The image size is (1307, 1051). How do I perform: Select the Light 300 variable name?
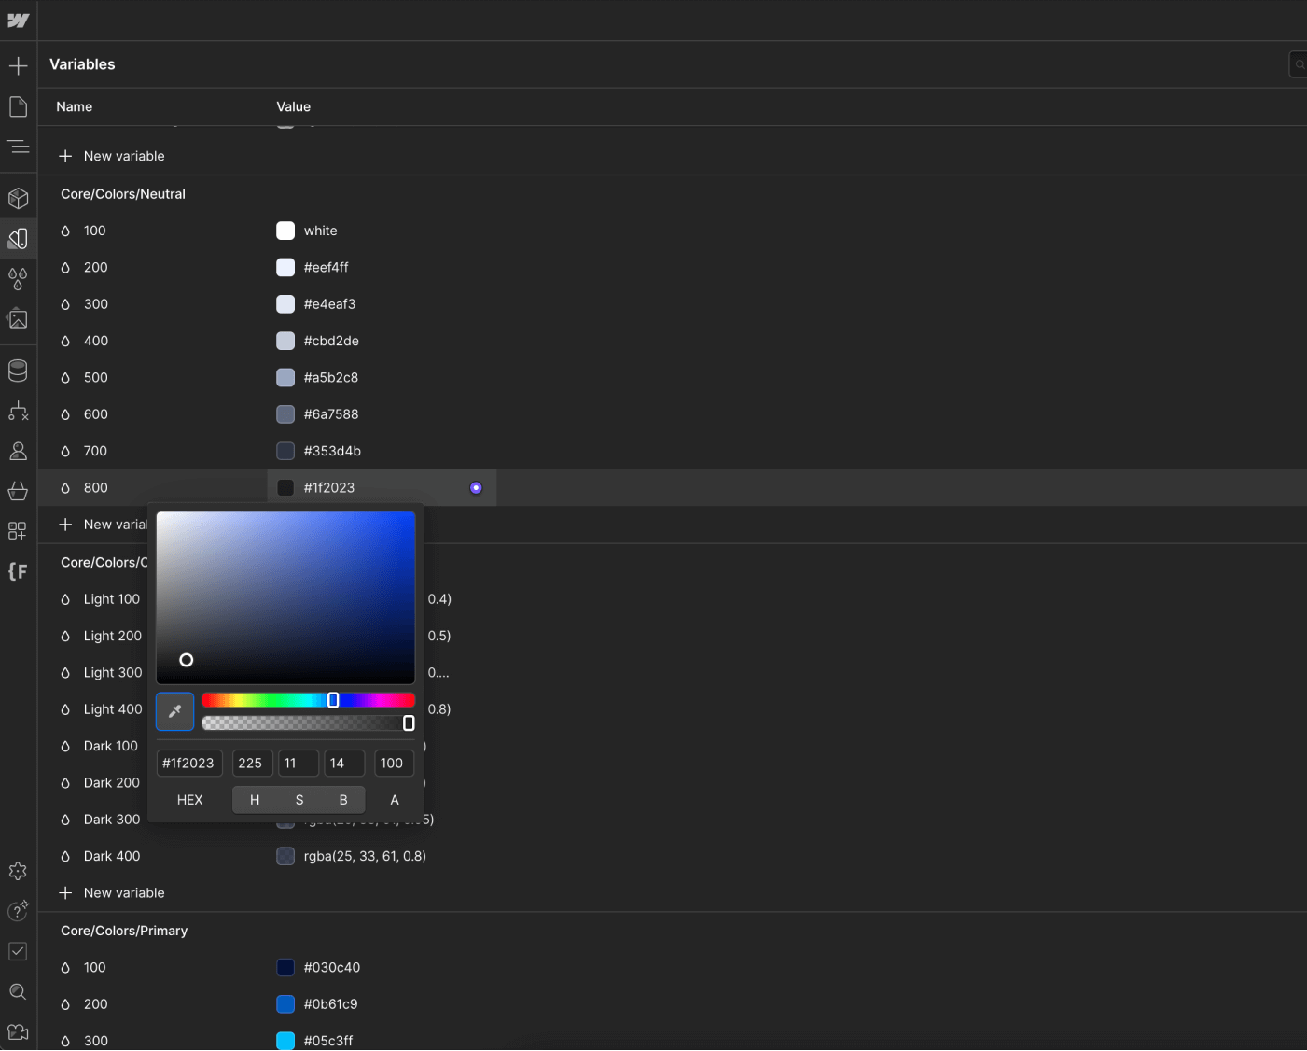click(113, 673)
